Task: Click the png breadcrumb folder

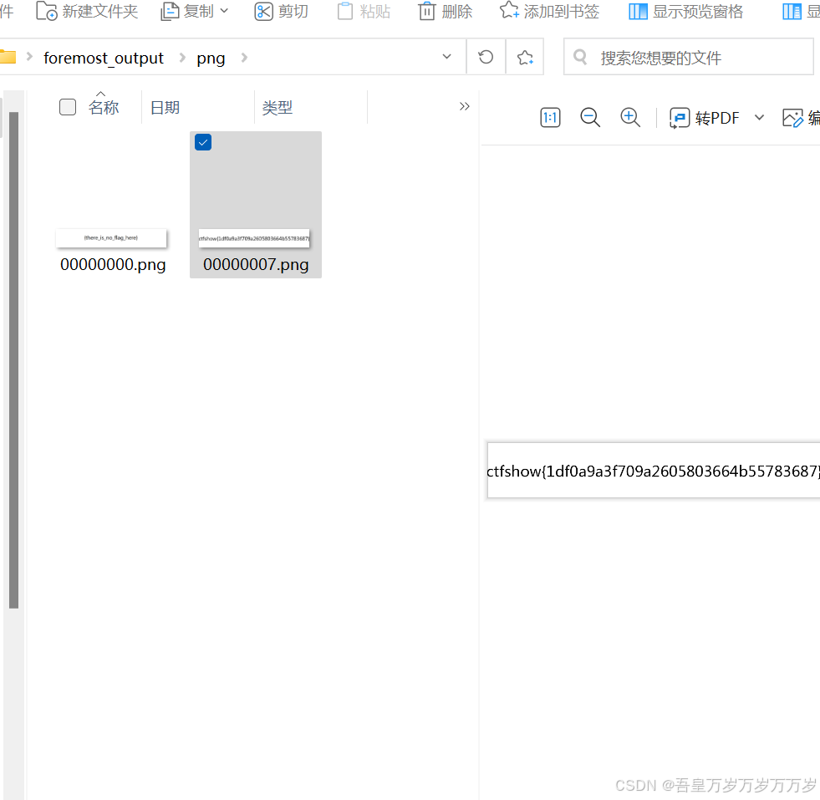Action: click(211, 58)
